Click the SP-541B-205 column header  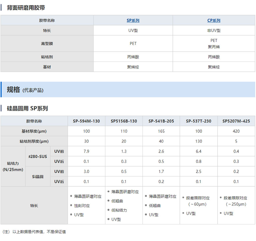coord(161,121)
